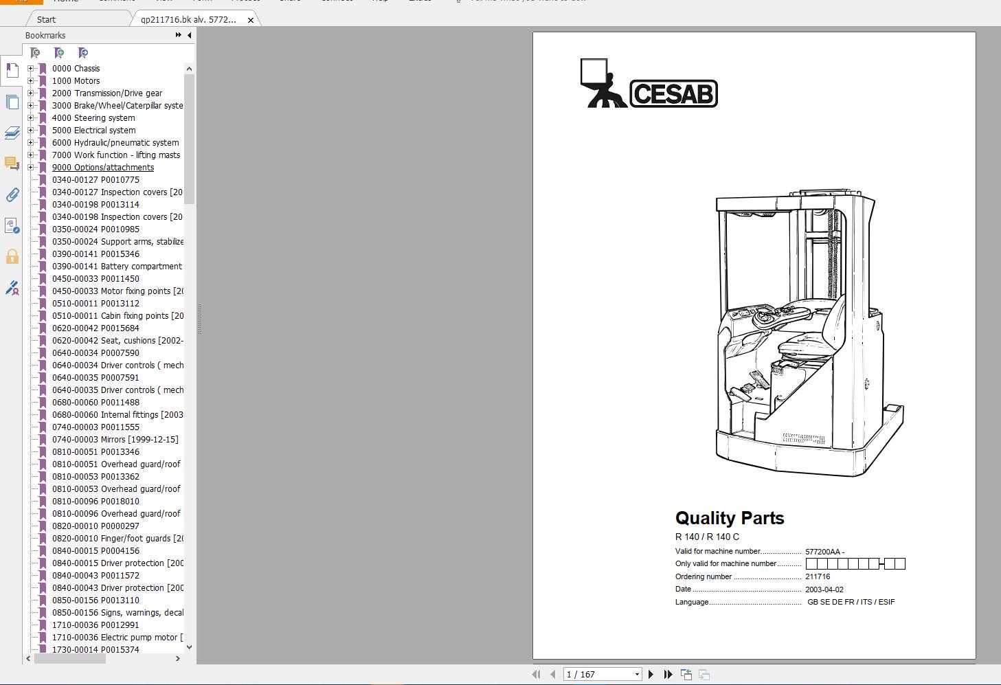The image size is (1001, 685).
Task: Expand the 2000 Transmission/Drive gear bookmark
Action: click(x=30, y=93)
